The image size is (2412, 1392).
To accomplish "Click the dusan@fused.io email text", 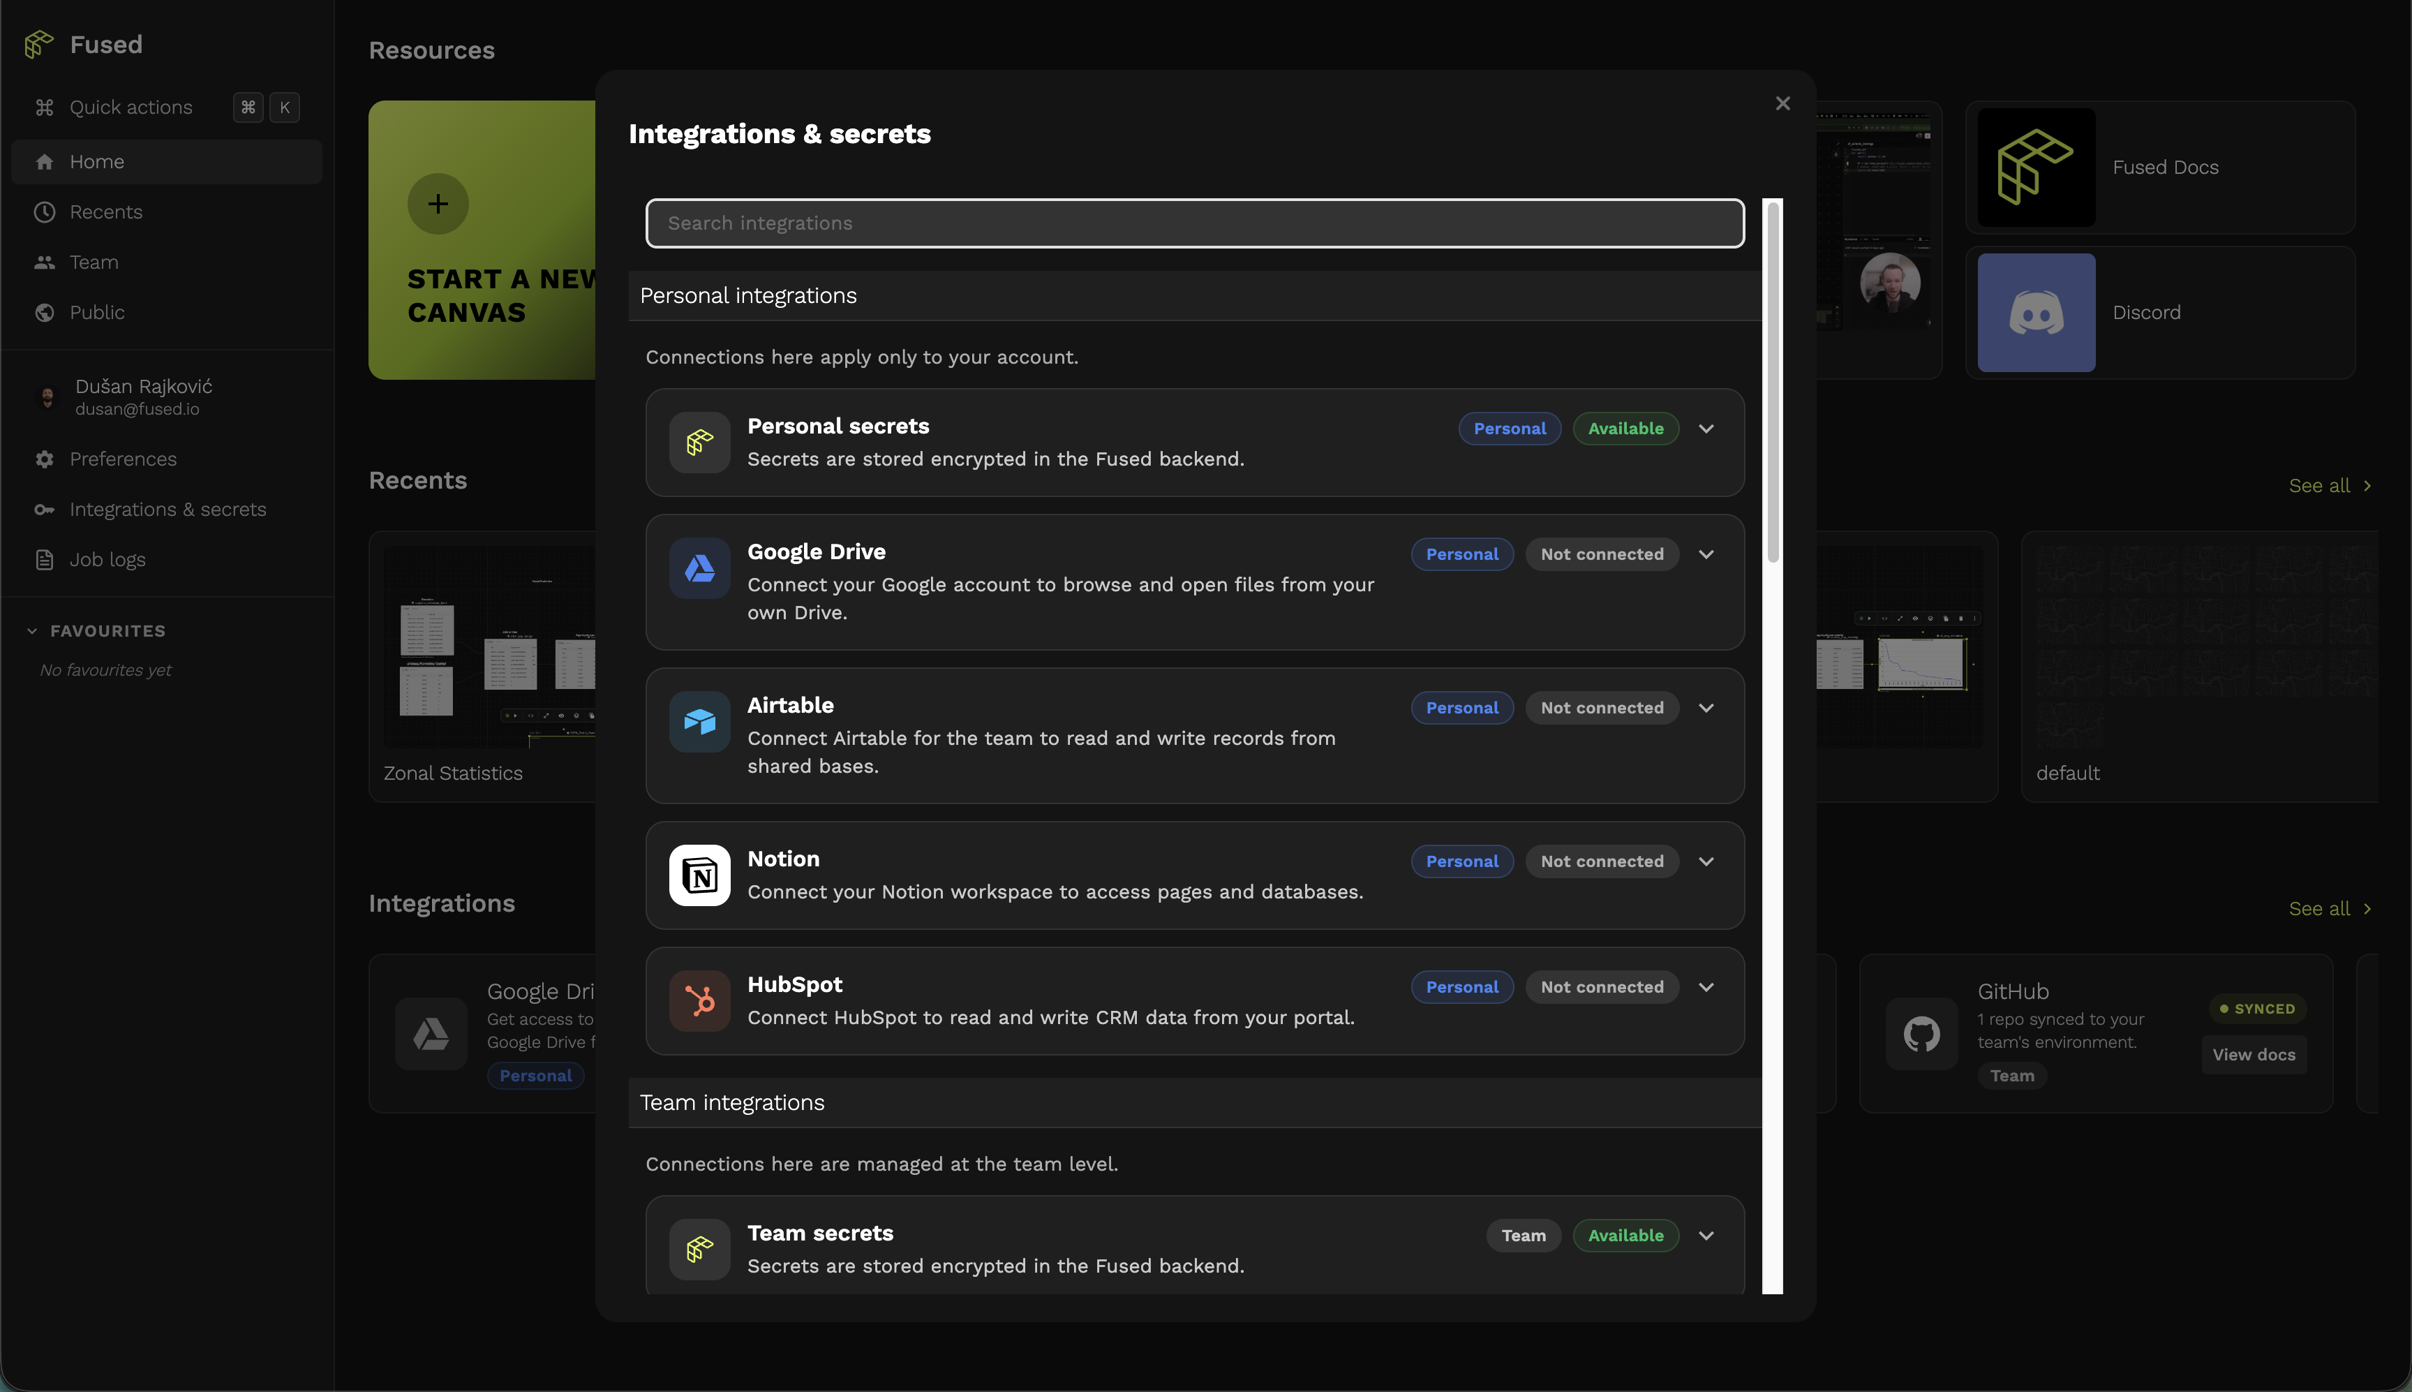I will pyautogui.click(x=137, y=409).
